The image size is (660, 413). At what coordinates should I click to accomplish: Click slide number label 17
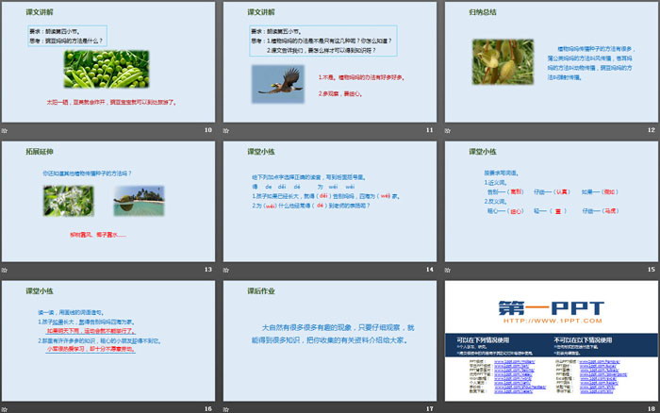coord(430,409)
